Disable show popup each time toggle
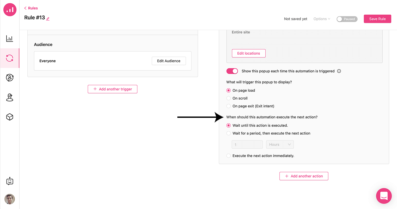The image size is (397, 209). [x=232, y=71]
